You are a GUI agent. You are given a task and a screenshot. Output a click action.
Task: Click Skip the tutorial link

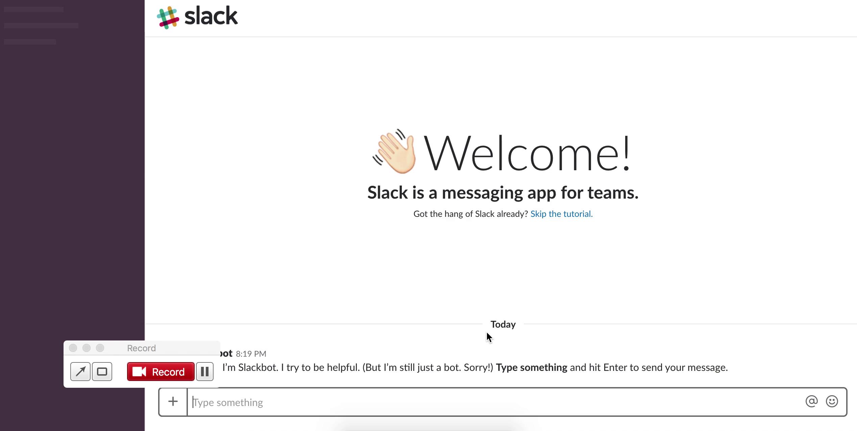tap(561, 213)
